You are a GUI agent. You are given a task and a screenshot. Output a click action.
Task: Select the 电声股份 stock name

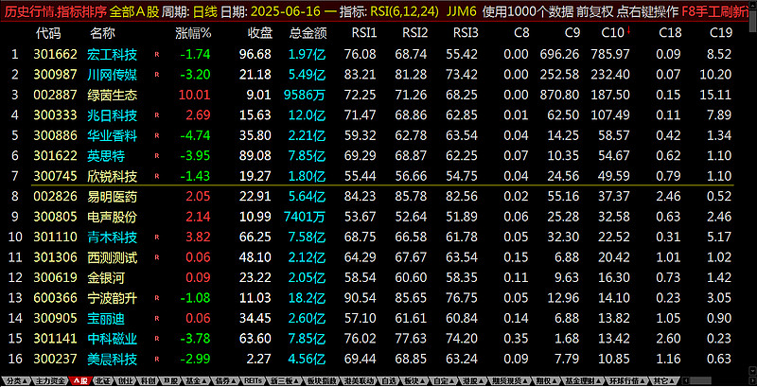click(113, 217)
